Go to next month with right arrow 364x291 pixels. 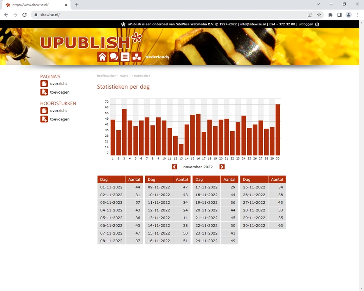(x=222, y=167)
